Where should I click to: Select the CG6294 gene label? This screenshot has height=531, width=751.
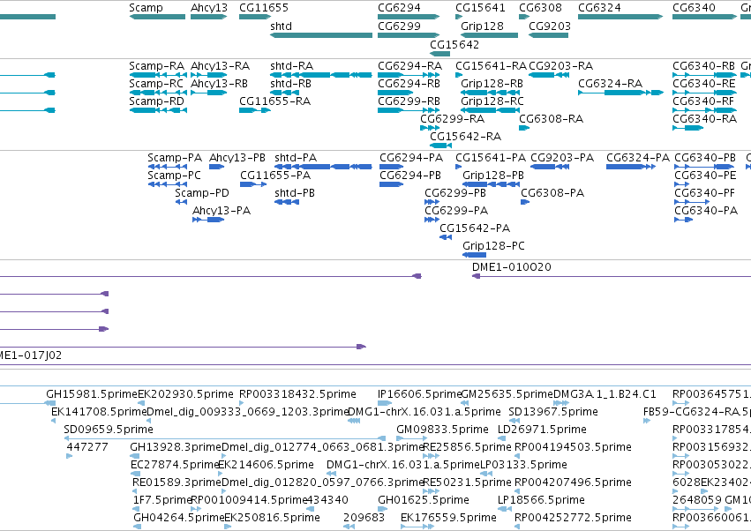(400, 8)
